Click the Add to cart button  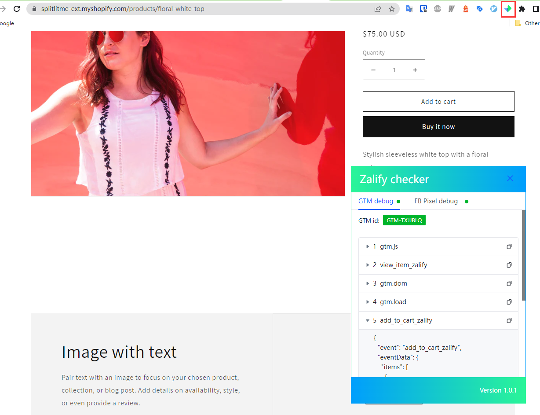[x=438, y=102]
